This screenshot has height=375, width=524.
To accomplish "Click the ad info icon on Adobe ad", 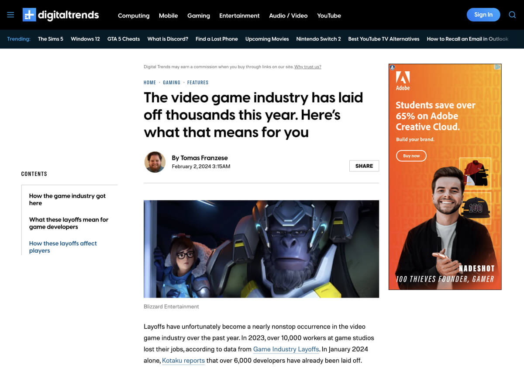I will click(392, 67).
